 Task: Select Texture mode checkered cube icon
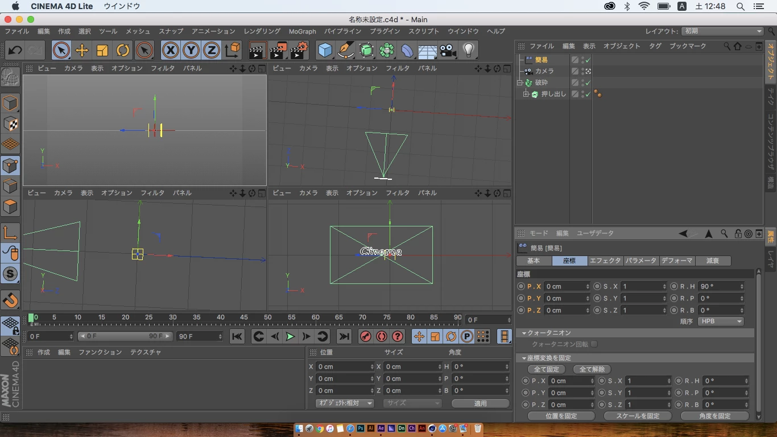pyautogui.click(x=10, y=123)
